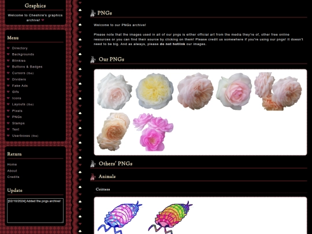Open the Text menu link
Screen dimensions: 312x234
pyautogui.click(x=16, y=129)
